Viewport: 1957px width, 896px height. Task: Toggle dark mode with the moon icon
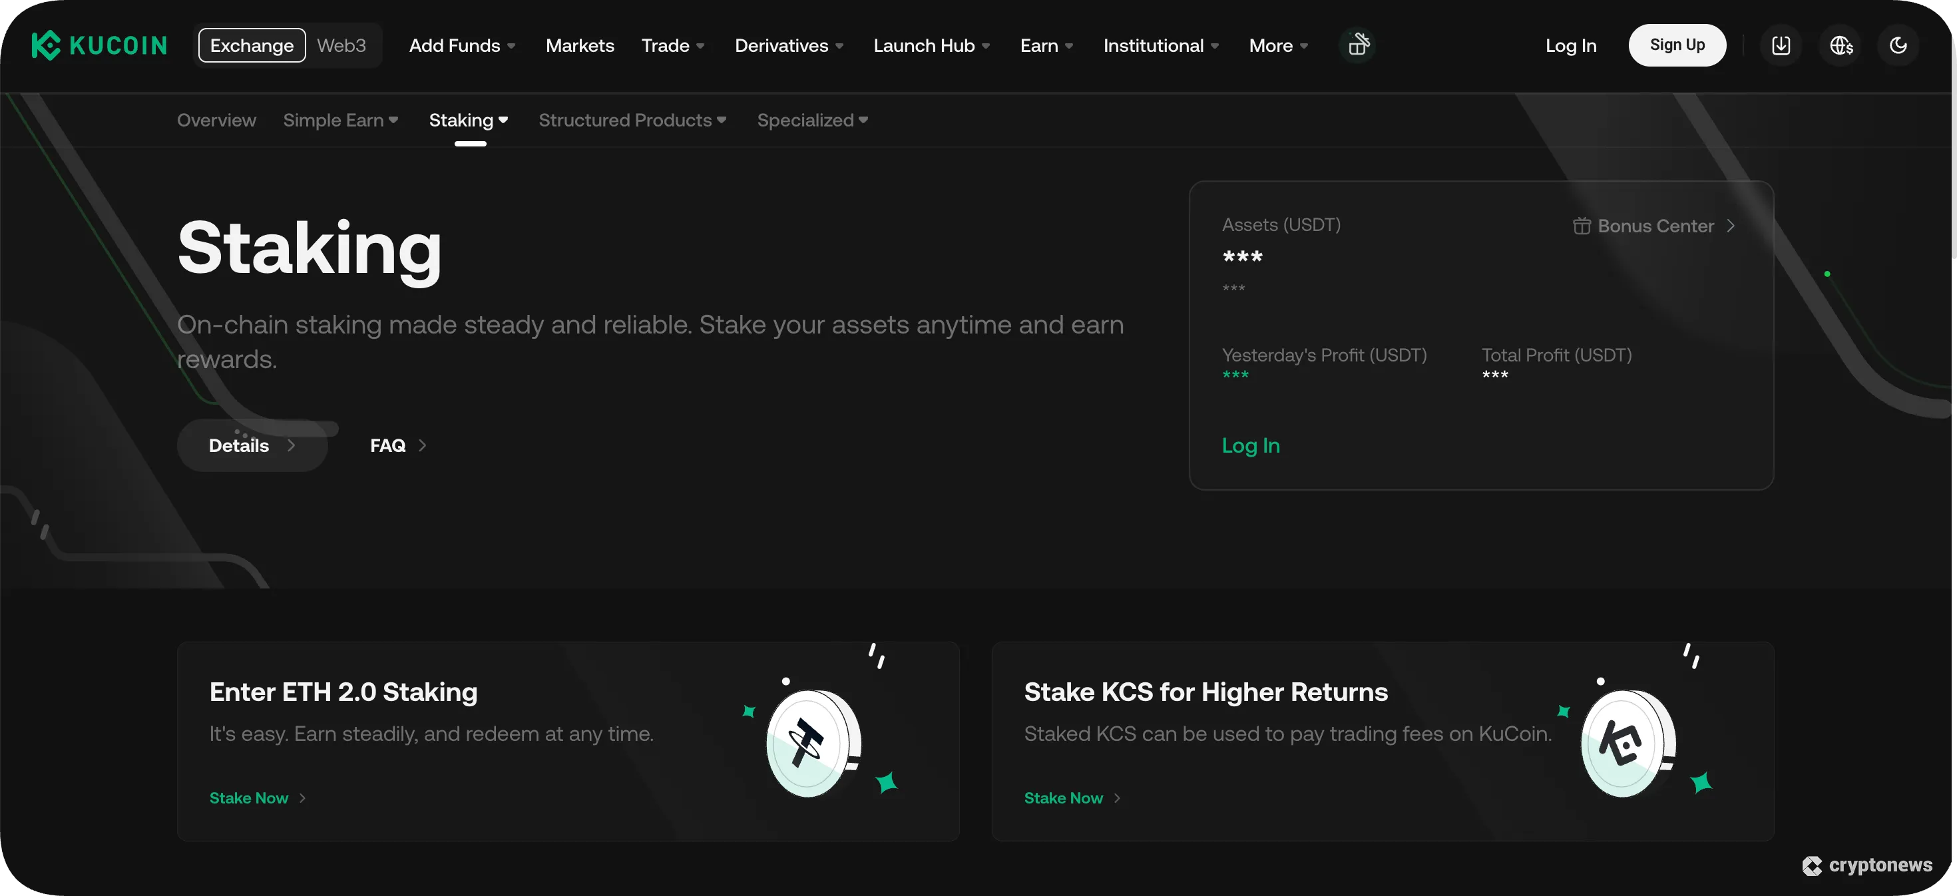[1898, 45]
